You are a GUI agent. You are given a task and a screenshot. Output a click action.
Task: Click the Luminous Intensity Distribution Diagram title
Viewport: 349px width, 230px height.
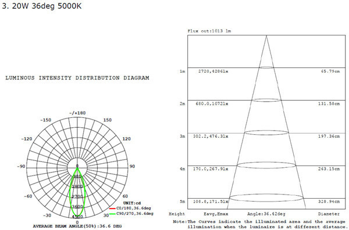pyautogui.click(x=77, y=78)
